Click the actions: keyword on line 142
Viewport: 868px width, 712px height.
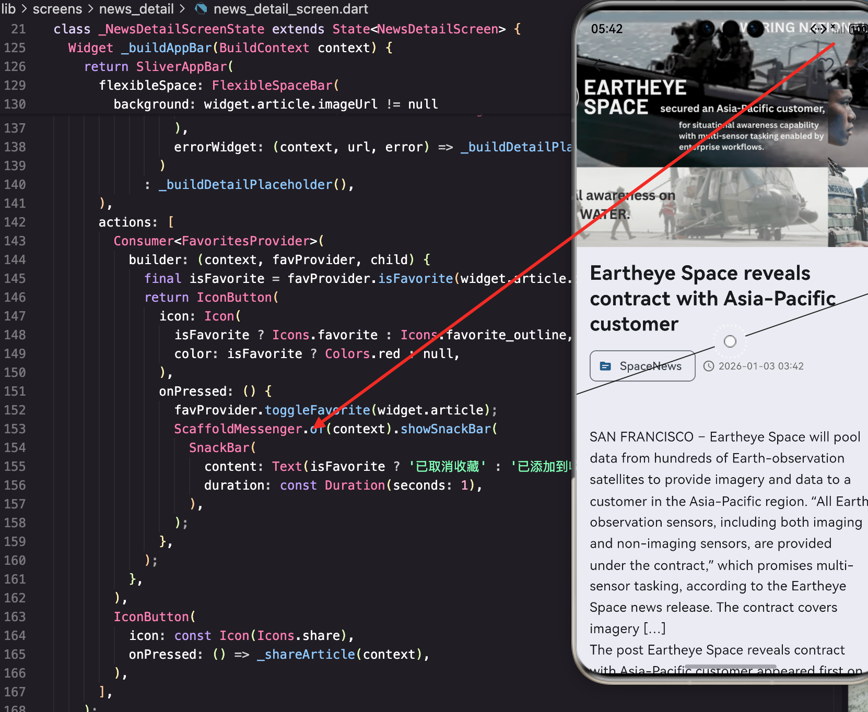click(x=128, y=222)
